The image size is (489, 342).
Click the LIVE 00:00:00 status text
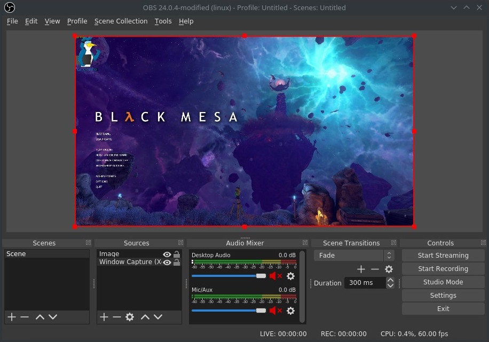point(283,334)
